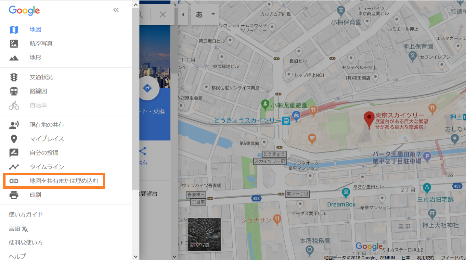Clear search with the X icon

coord(163,14)
